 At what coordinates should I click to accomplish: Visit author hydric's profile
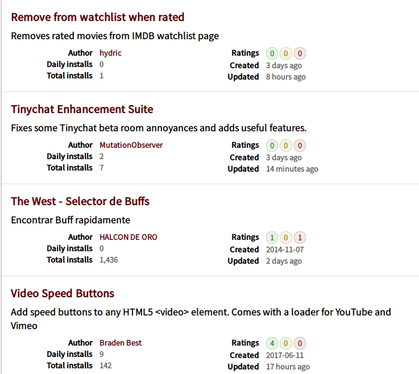pyautogui.click(x=110, y=53)
